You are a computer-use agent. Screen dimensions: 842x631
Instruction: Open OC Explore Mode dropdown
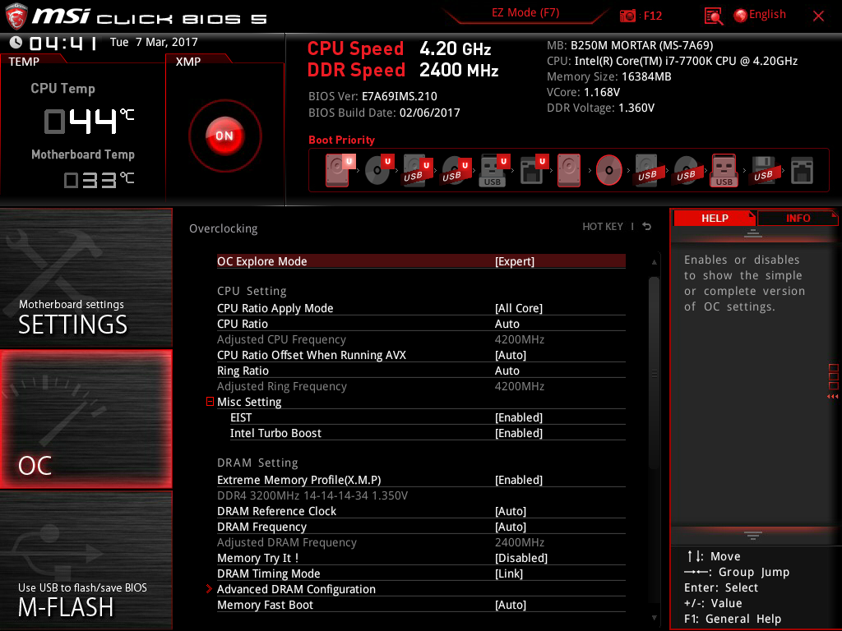[x=514, y=261]
